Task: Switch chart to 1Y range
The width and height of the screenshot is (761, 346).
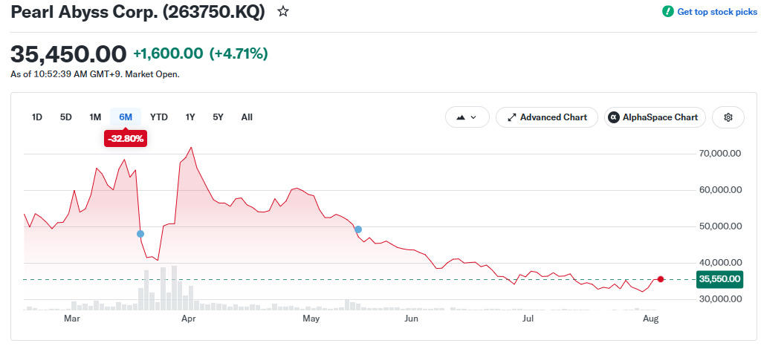Action: (190, 117)
